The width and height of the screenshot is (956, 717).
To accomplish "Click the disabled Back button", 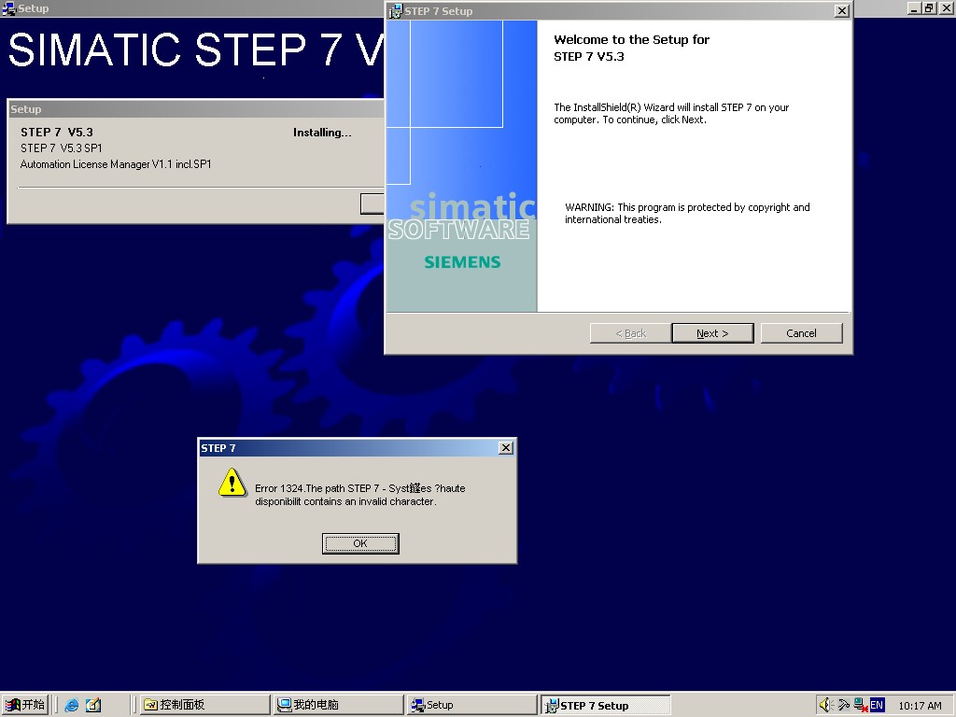I will pos(630,333).
